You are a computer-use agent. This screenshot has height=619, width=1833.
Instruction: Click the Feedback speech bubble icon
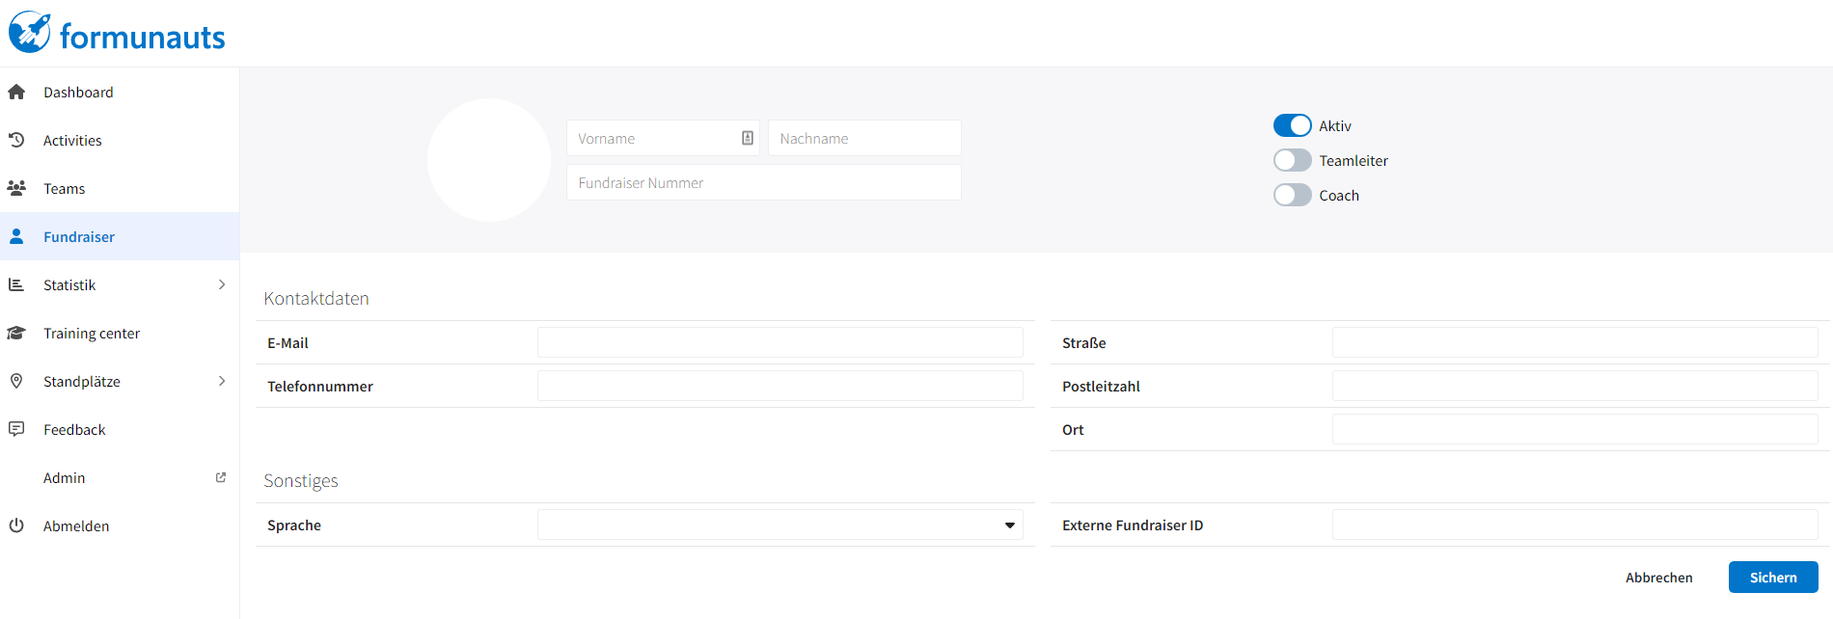[16, 429]
